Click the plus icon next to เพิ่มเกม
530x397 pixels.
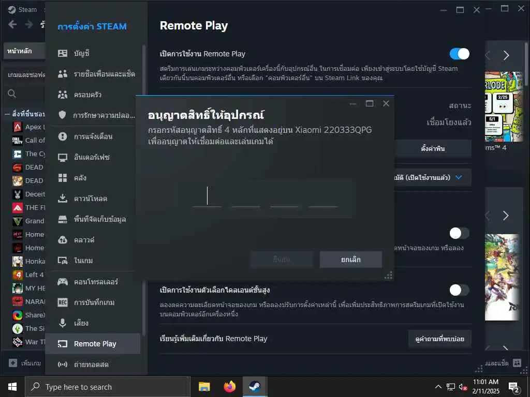click(x=13, y=363)
